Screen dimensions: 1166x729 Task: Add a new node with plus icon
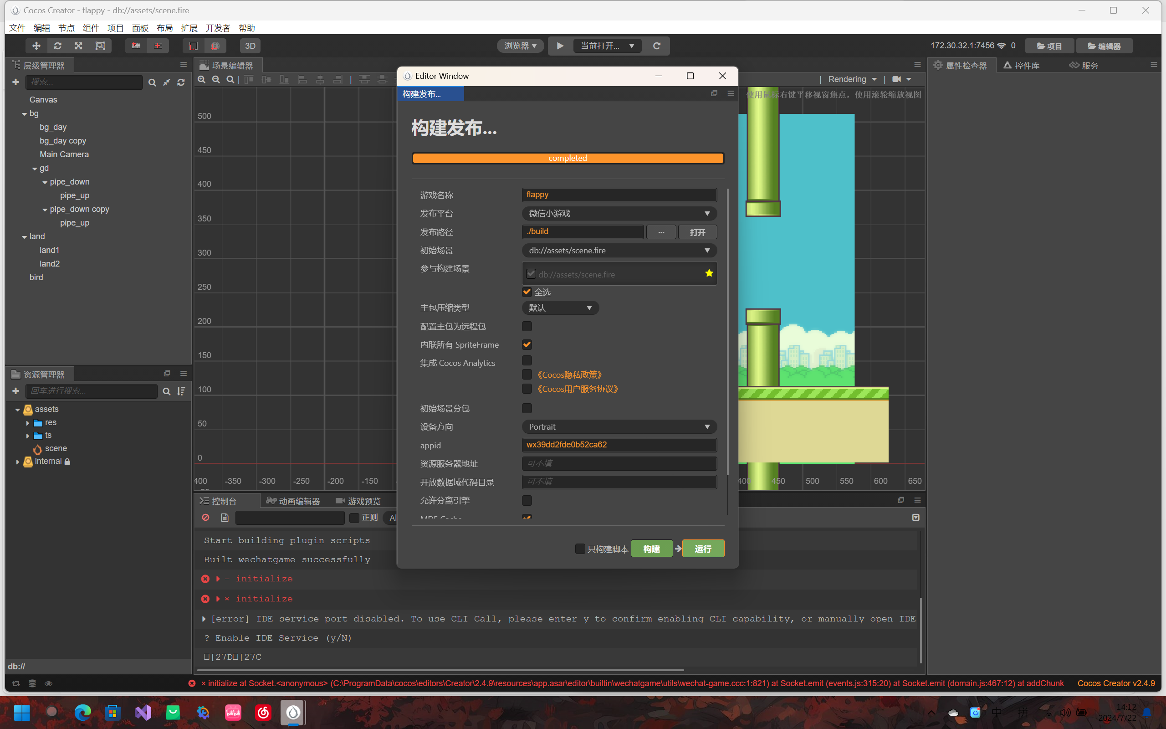pos(15,82)
